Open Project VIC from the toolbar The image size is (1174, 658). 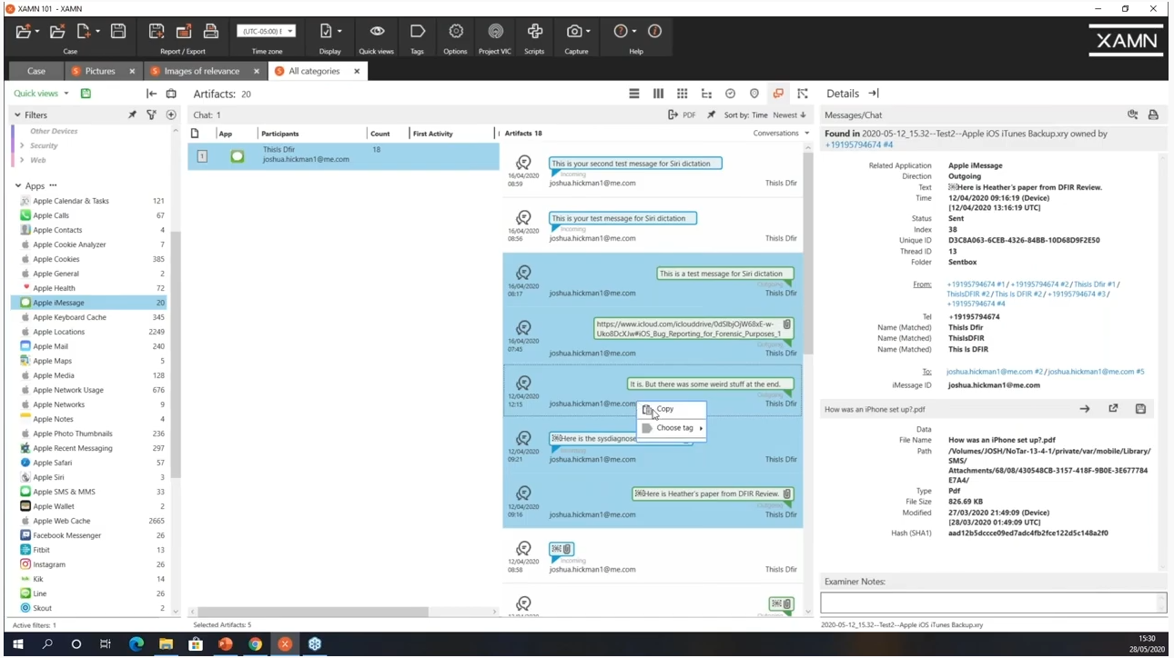click(494, 32)
